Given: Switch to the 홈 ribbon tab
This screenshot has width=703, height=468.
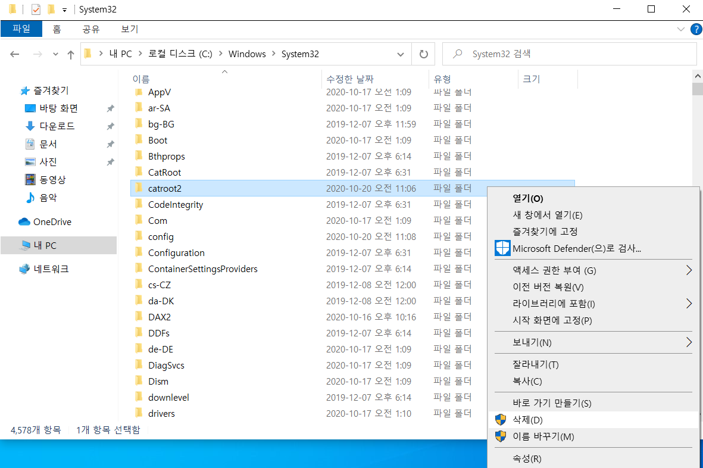Looking at the screenshot, I should pos(57,29).
